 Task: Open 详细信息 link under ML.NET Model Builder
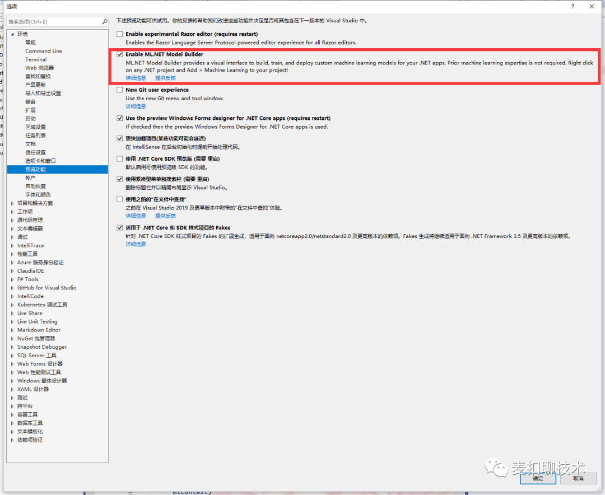click(136, 78)
